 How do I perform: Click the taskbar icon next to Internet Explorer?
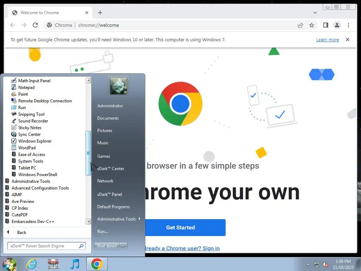pos(53,264)
